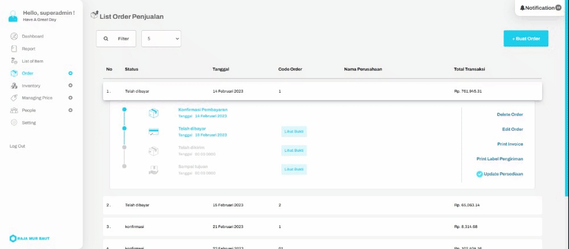Click Lihat Bukti for Telah dibayar
569x249 pixels.
294,132
